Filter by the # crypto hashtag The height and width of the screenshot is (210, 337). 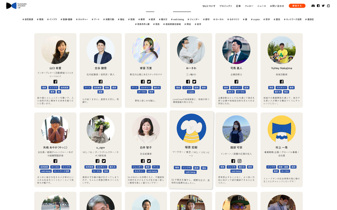point(255,19)
